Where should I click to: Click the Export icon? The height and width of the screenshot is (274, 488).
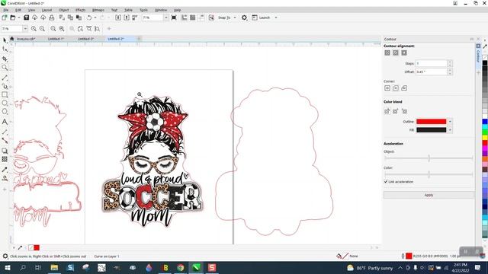pos(127,18)
